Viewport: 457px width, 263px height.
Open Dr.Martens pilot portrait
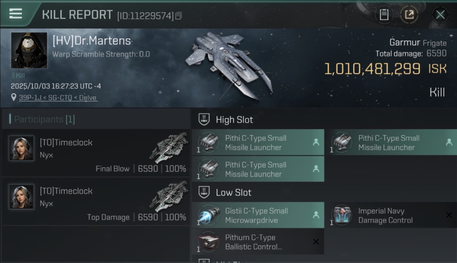(x=29, y=50)
